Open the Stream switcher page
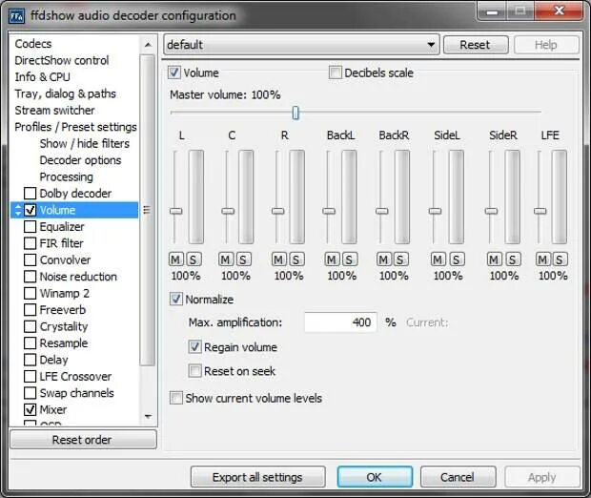The width and height of the screenshot is (591, 498). [x=54, y=111]
